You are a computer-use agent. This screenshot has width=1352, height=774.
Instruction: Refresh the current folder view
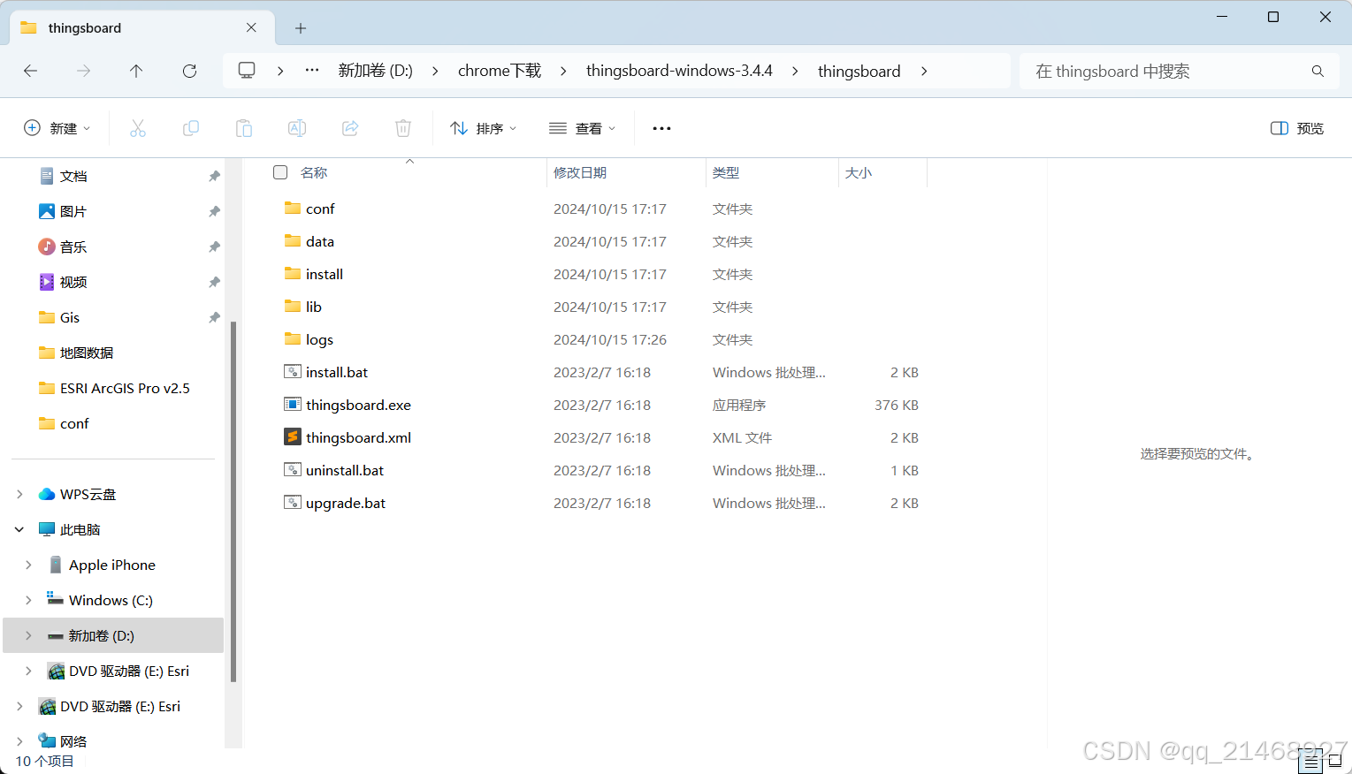pyautogui.click(x=189, y=71)
